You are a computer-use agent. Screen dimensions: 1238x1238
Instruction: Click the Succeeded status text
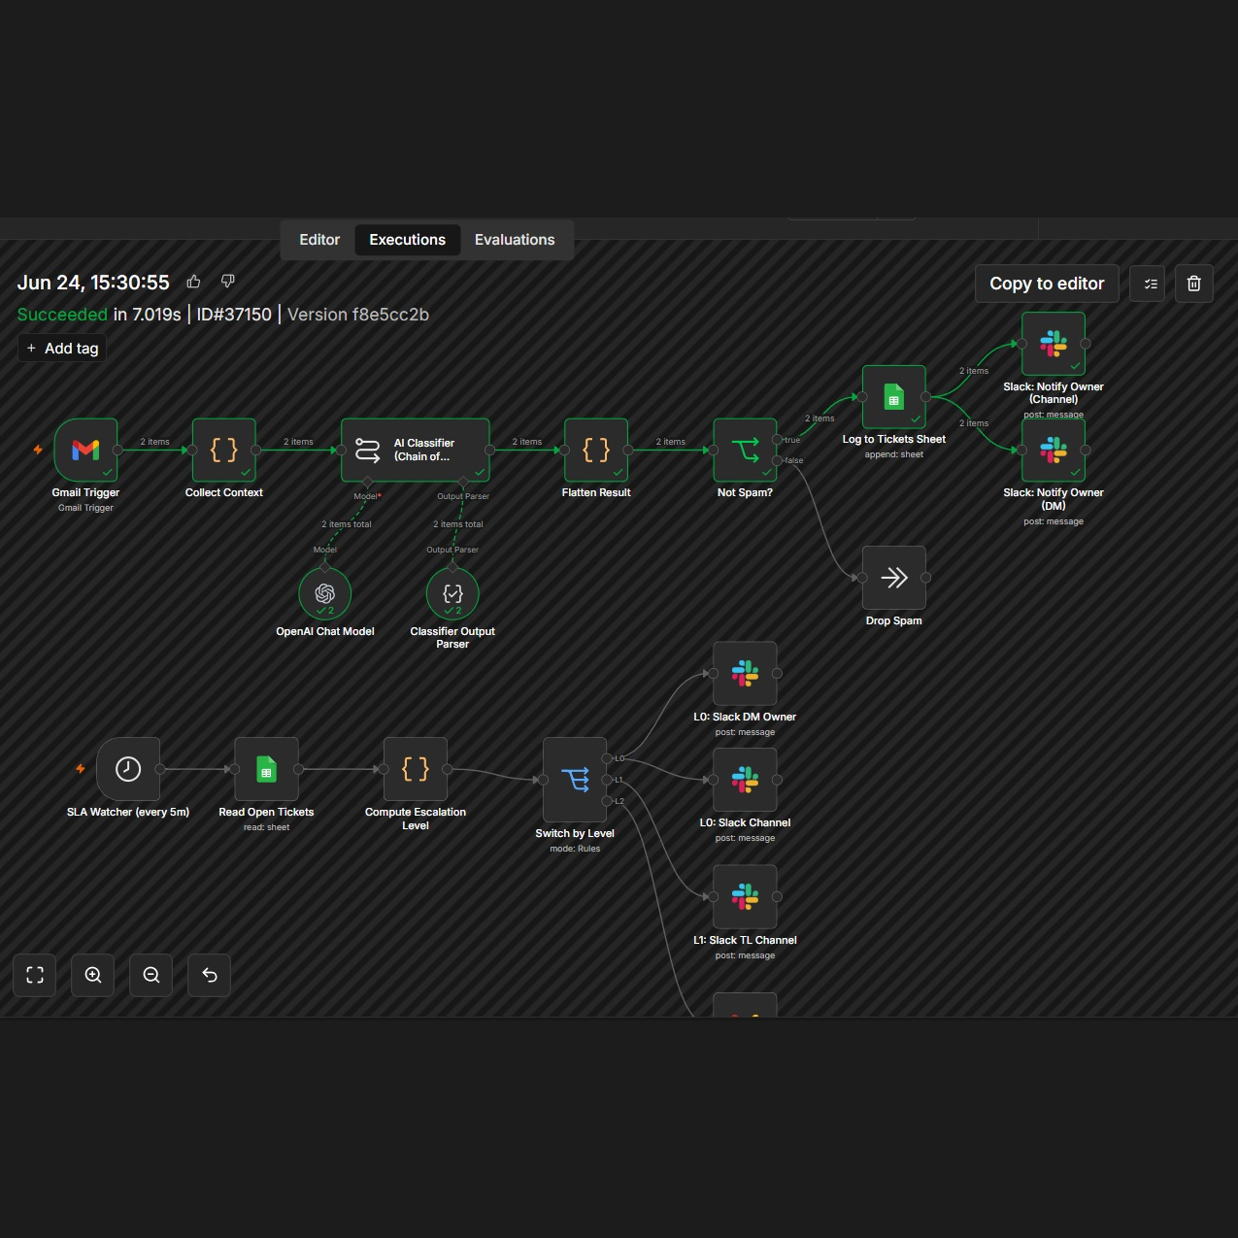62,315
